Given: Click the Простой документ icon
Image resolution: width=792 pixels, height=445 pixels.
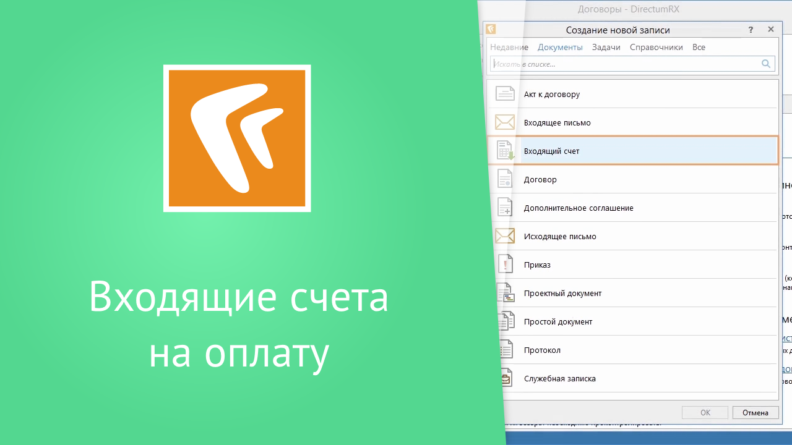Looking at the screenshot, I should (x=506, y=321).
